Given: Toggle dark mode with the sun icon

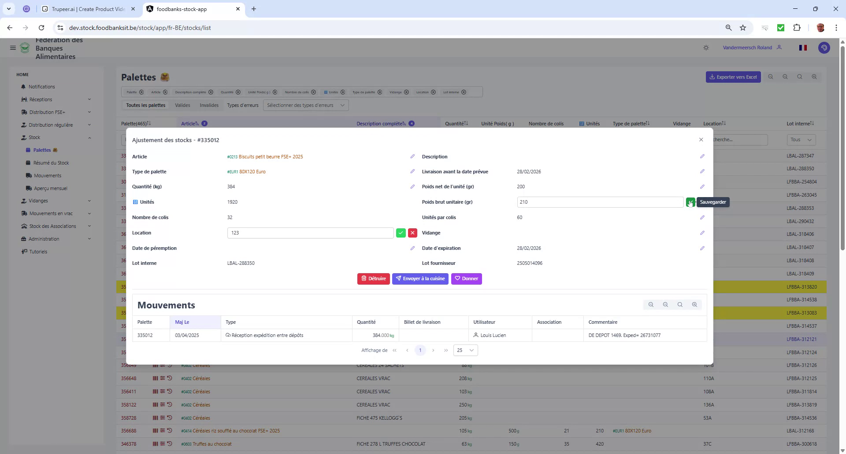Looking at the screenshot, I should [x=706, y=48].
